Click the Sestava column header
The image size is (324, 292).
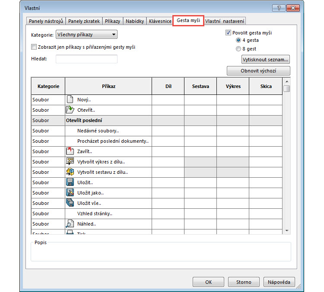[200, 86]
